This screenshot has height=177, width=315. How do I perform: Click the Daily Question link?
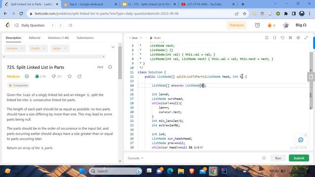(33, 25)
